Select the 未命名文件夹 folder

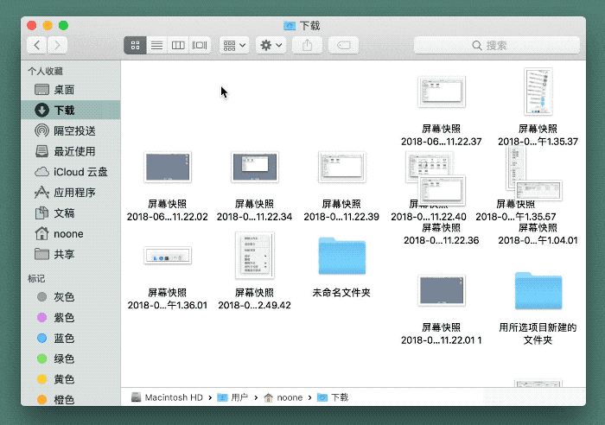[x=341, y=257]
